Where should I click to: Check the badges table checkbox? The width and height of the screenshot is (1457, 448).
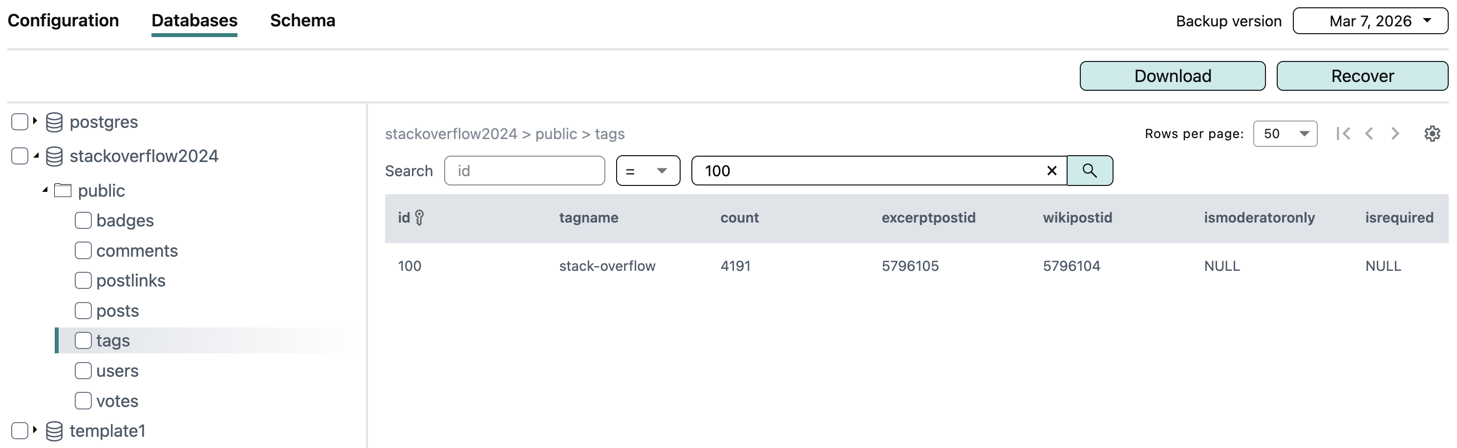(x=83, y=220)
